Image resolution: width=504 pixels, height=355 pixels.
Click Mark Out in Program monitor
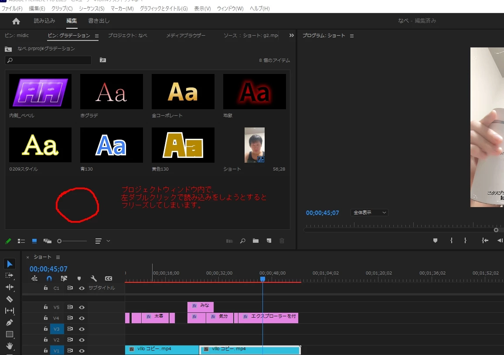[465, 241]
